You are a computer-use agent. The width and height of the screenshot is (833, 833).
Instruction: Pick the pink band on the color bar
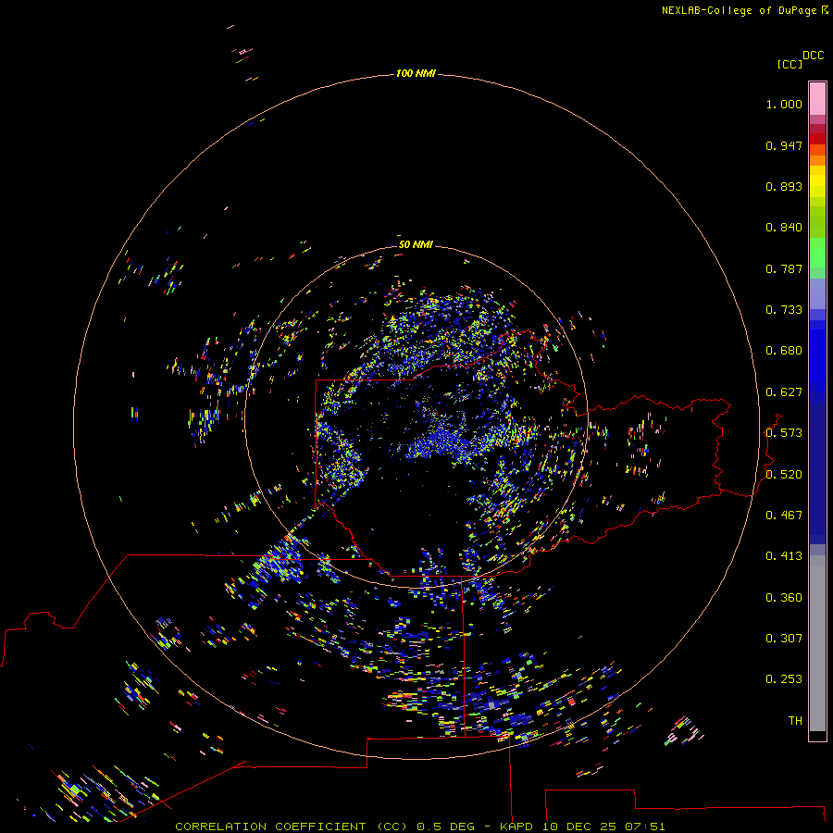(x=817, y=99)
